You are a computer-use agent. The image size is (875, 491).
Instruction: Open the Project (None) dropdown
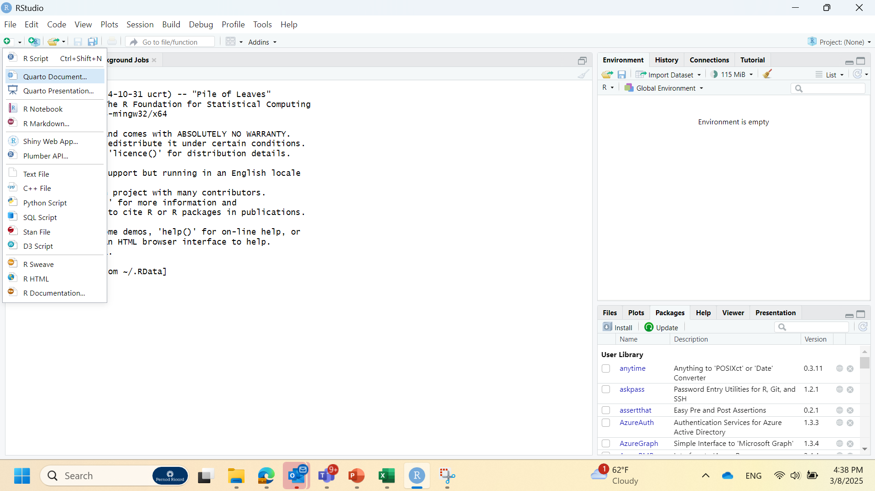(x=839, y=42)
